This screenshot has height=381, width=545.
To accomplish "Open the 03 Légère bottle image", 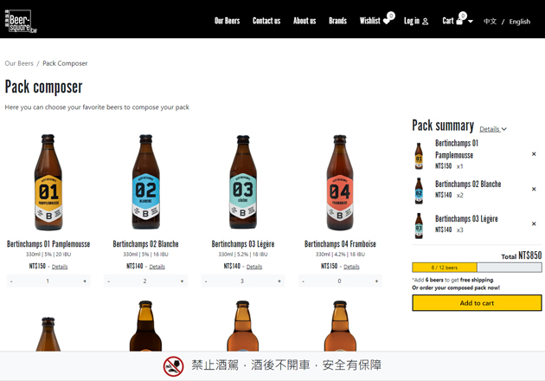I will click(x=243, y=183).
